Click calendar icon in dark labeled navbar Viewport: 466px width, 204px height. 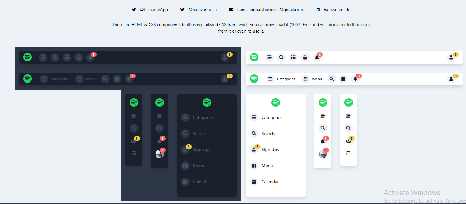click(x=117, y=79)
